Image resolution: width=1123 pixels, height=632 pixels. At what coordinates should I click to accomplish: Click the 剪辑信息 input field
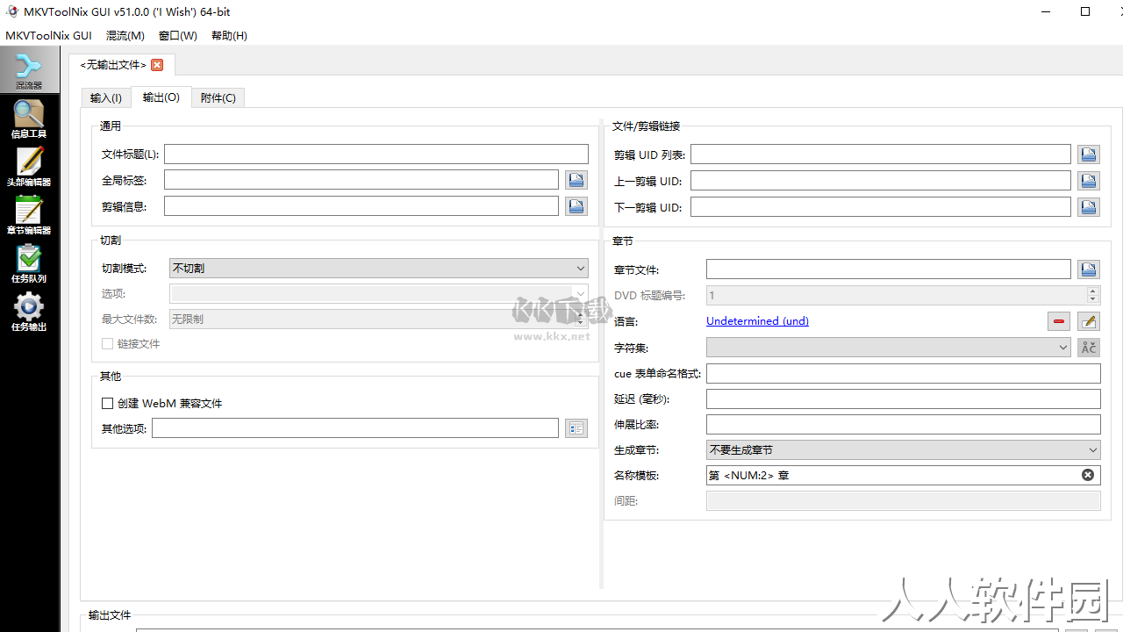point(361,206)
